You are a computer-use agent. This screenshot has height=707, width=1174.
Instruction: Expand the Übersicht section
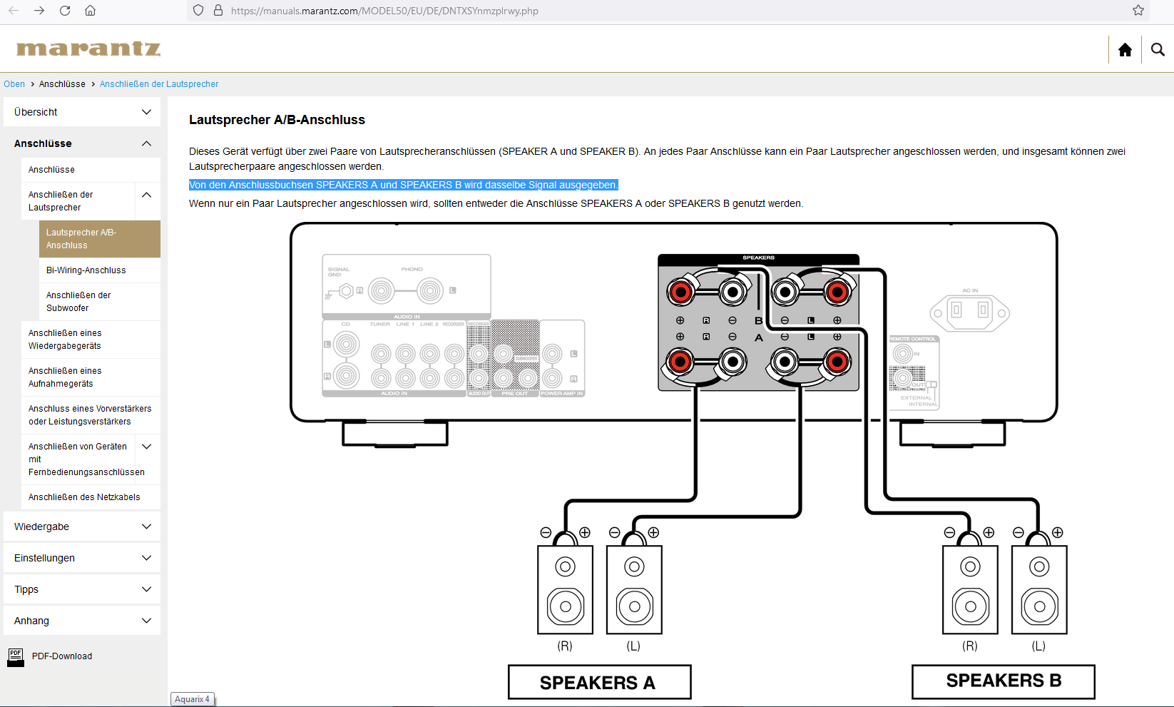click(x=146, y=112)
